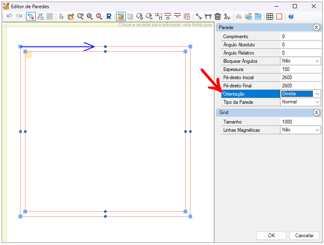Screen dimensions: 324x245
Task: Click the guide-line ruler hint bar
Action: [110, 25]
